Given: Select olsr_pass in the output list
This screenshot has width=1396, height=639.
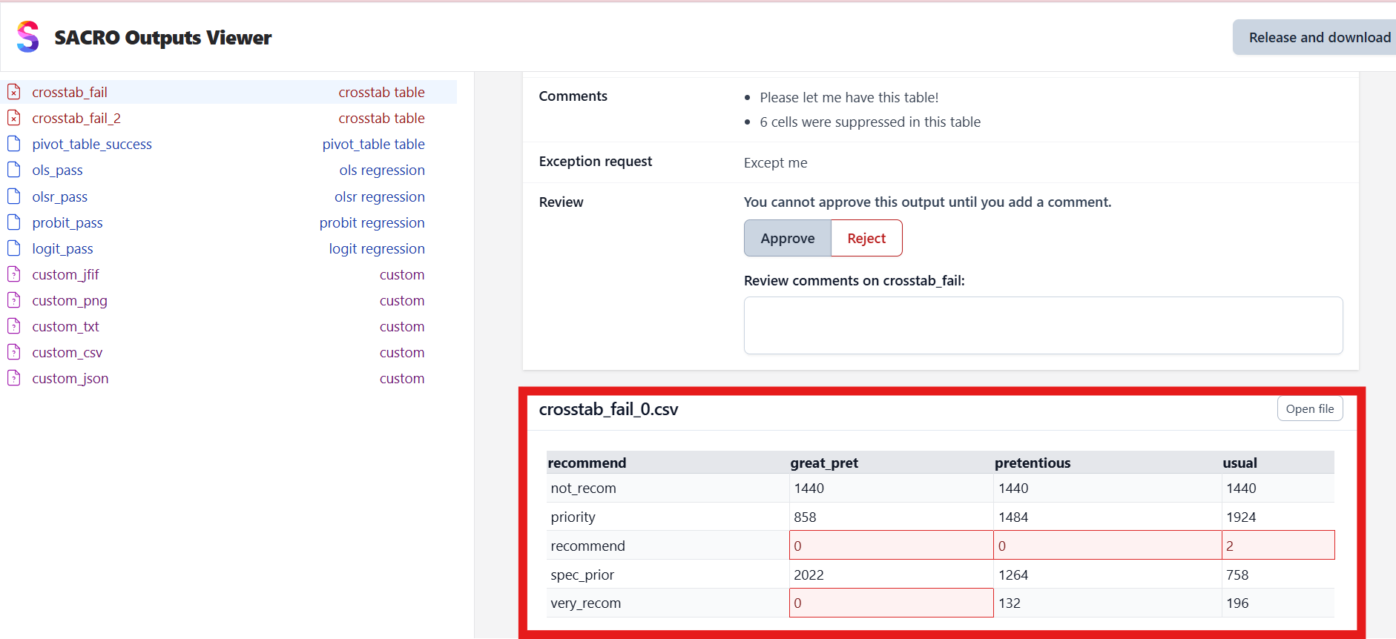Looking at the screenshot, I should [60, 197].
